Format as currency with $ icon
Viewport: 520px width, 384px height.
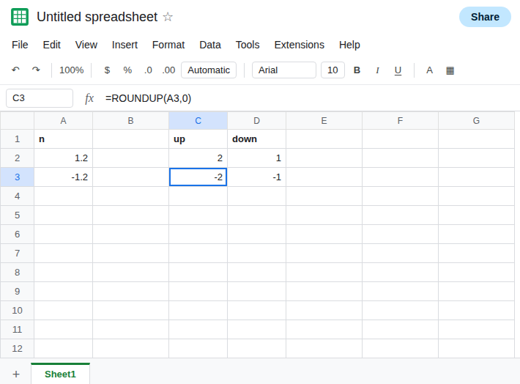pos(107,70)
